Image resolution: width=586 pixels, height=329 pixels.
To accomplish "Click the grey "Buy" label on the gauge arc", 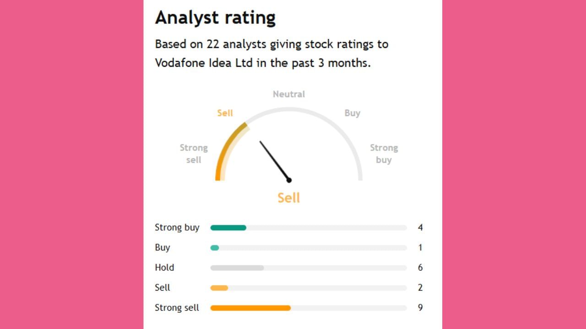I will 352,113.
